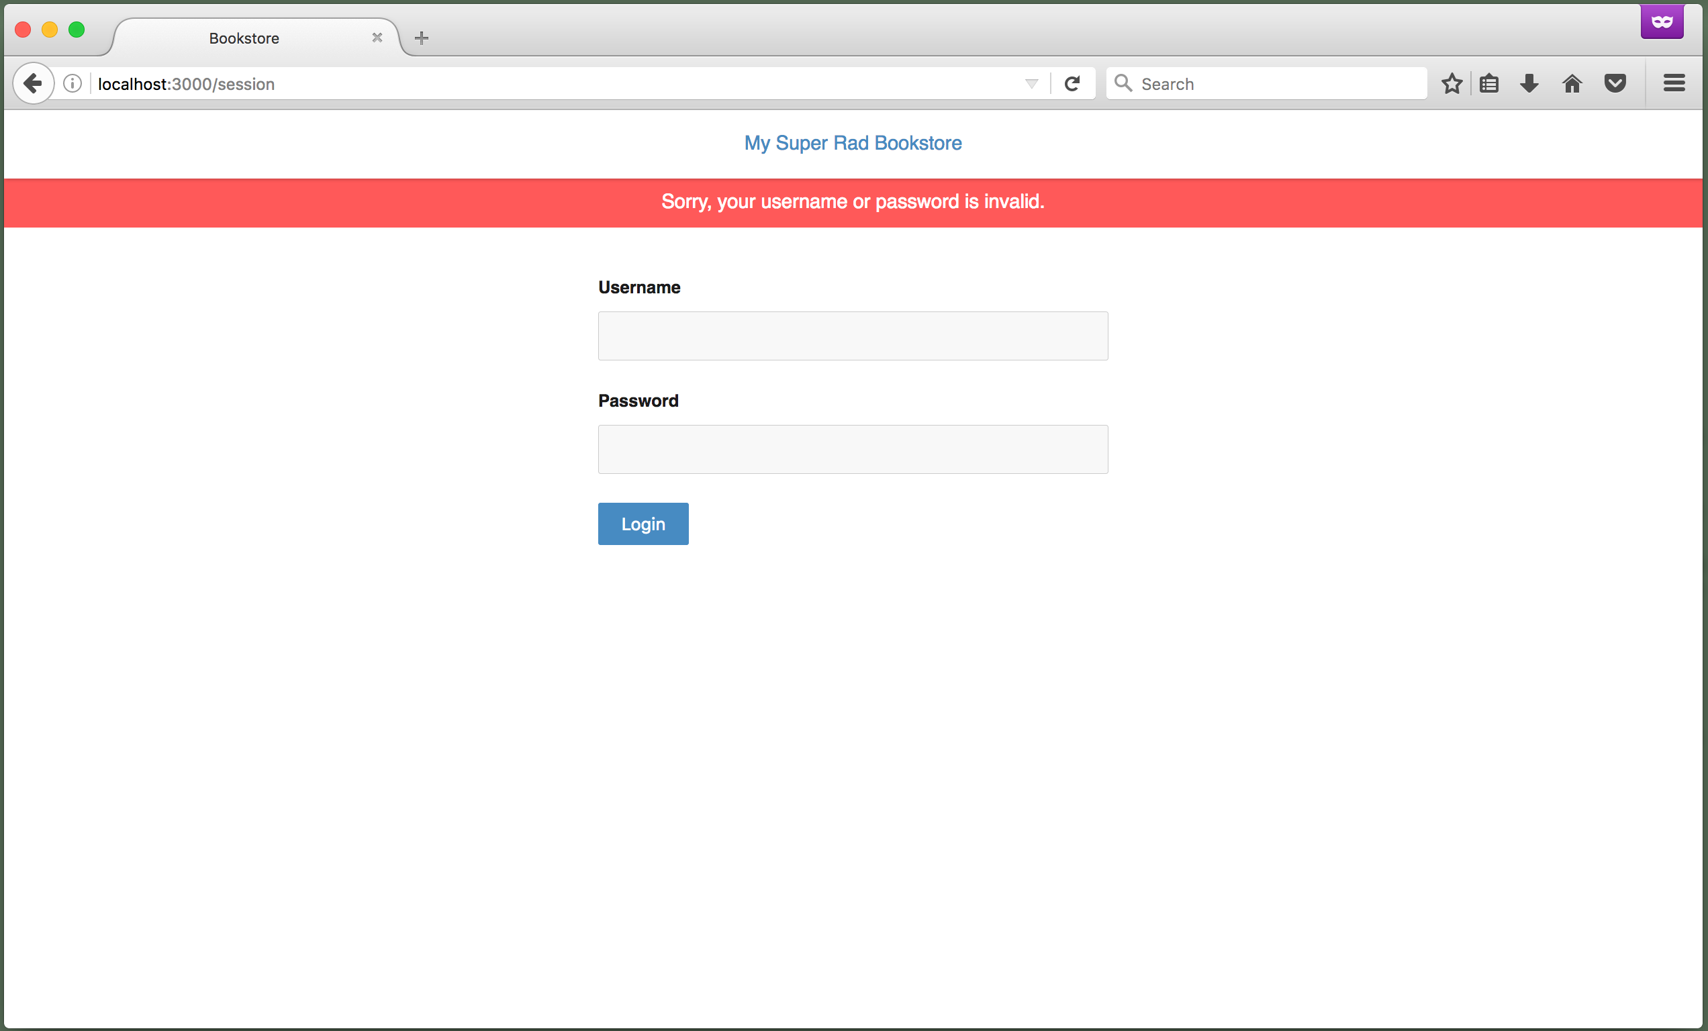The width and height of the screenshot is (1708, 1031).
Task: Click the search magnifier icon
Action: [x=1123, y=83]
